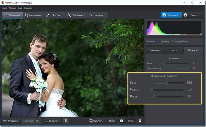
Task: Open the Надписи text tool
Action: (90, 15)
